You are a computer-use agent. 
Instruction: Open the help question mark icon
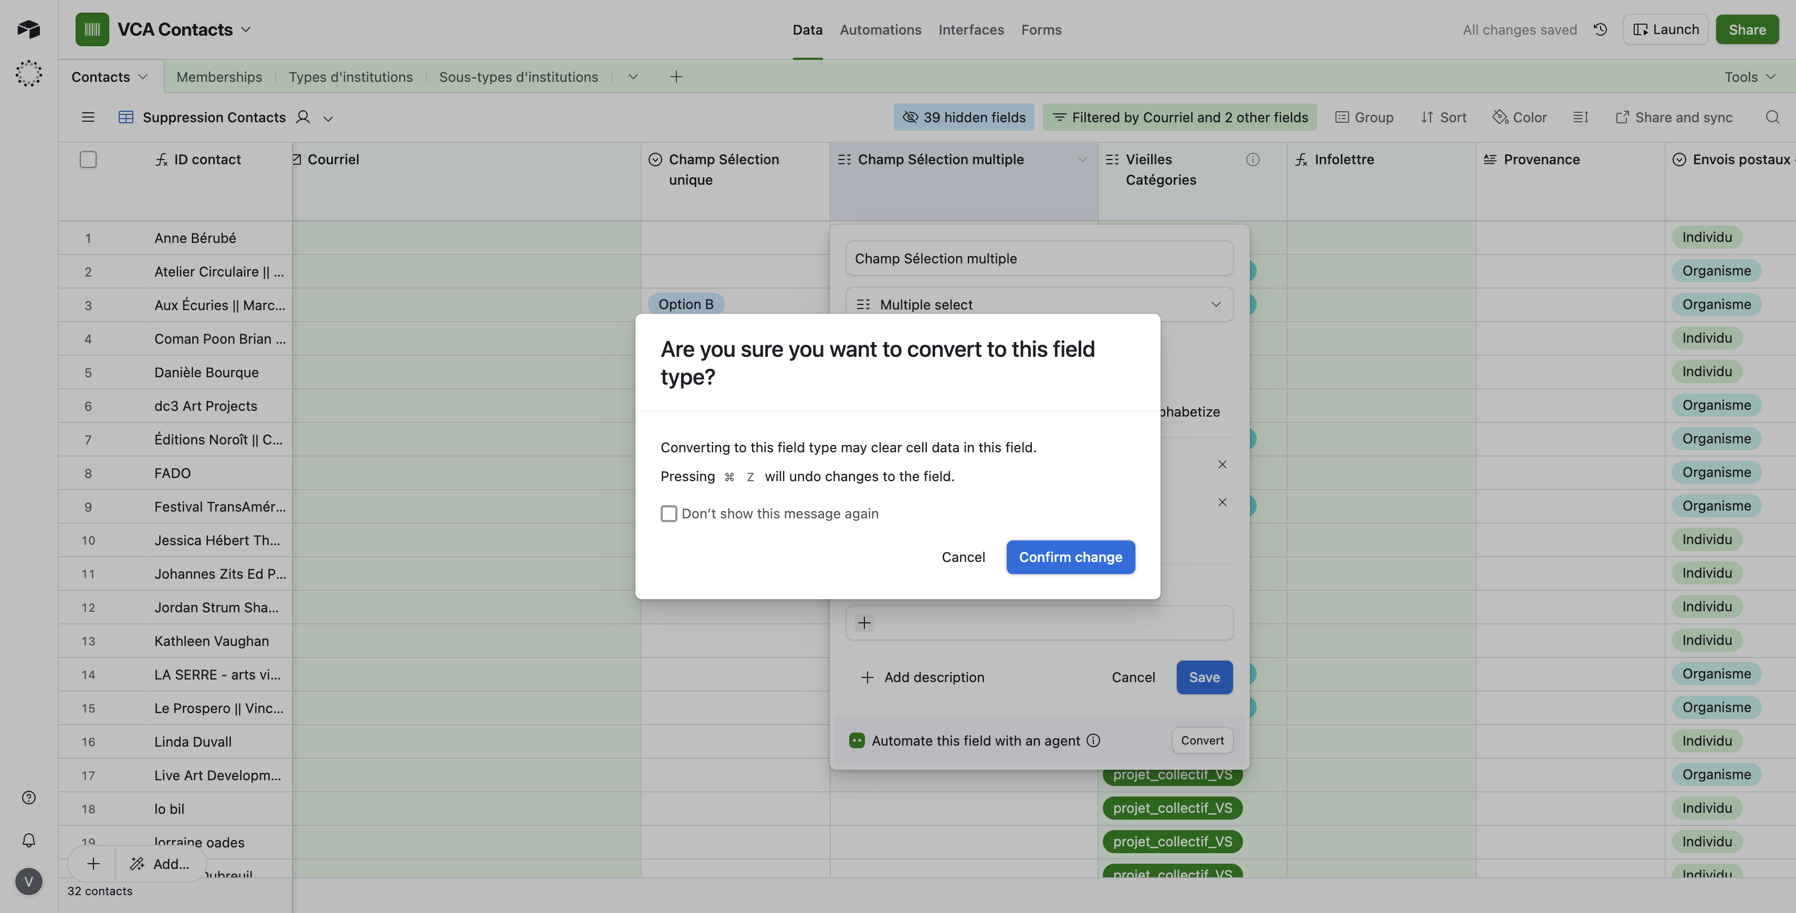click(x=28, y=798)
